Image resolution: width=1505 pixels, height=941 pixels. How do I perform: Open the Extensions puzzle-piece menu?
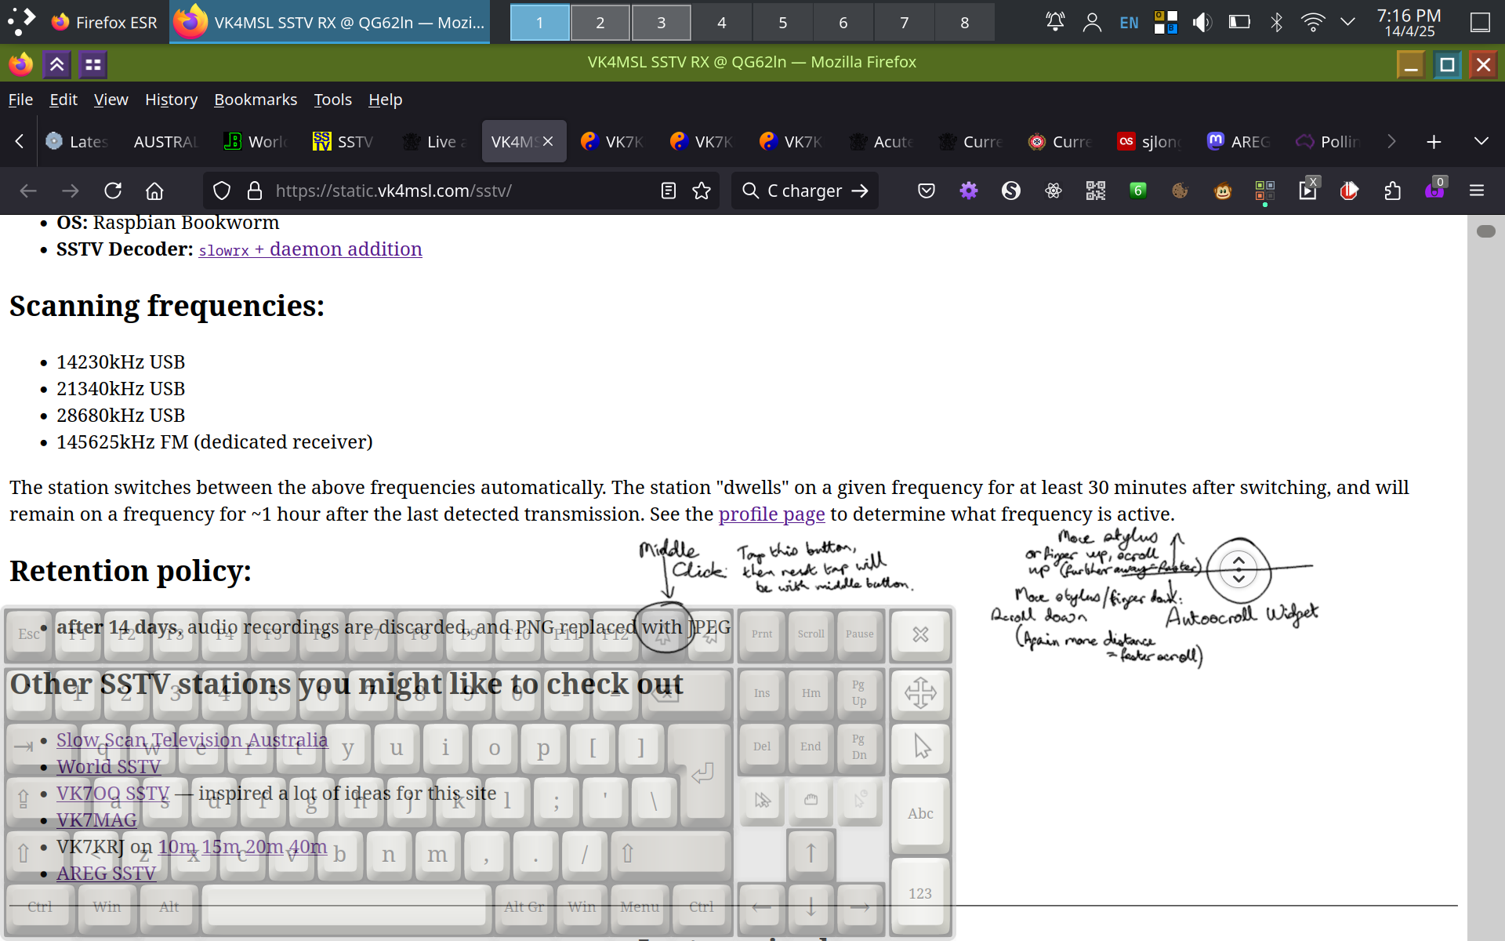pyautogui.click(x=1392, y=191)
